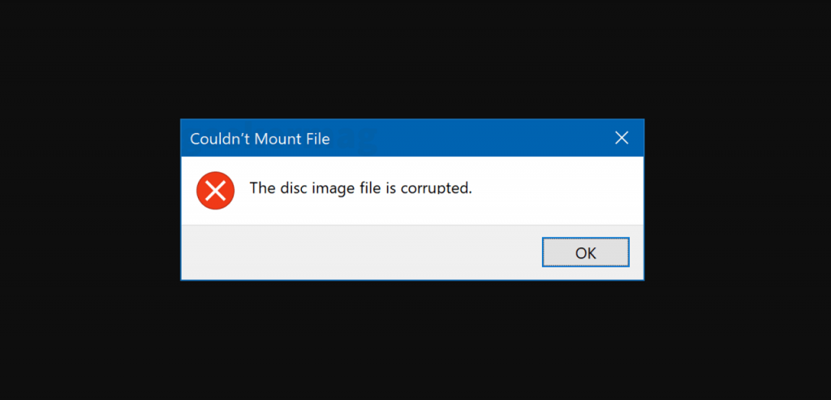Click the OK button

click(586, 252)
